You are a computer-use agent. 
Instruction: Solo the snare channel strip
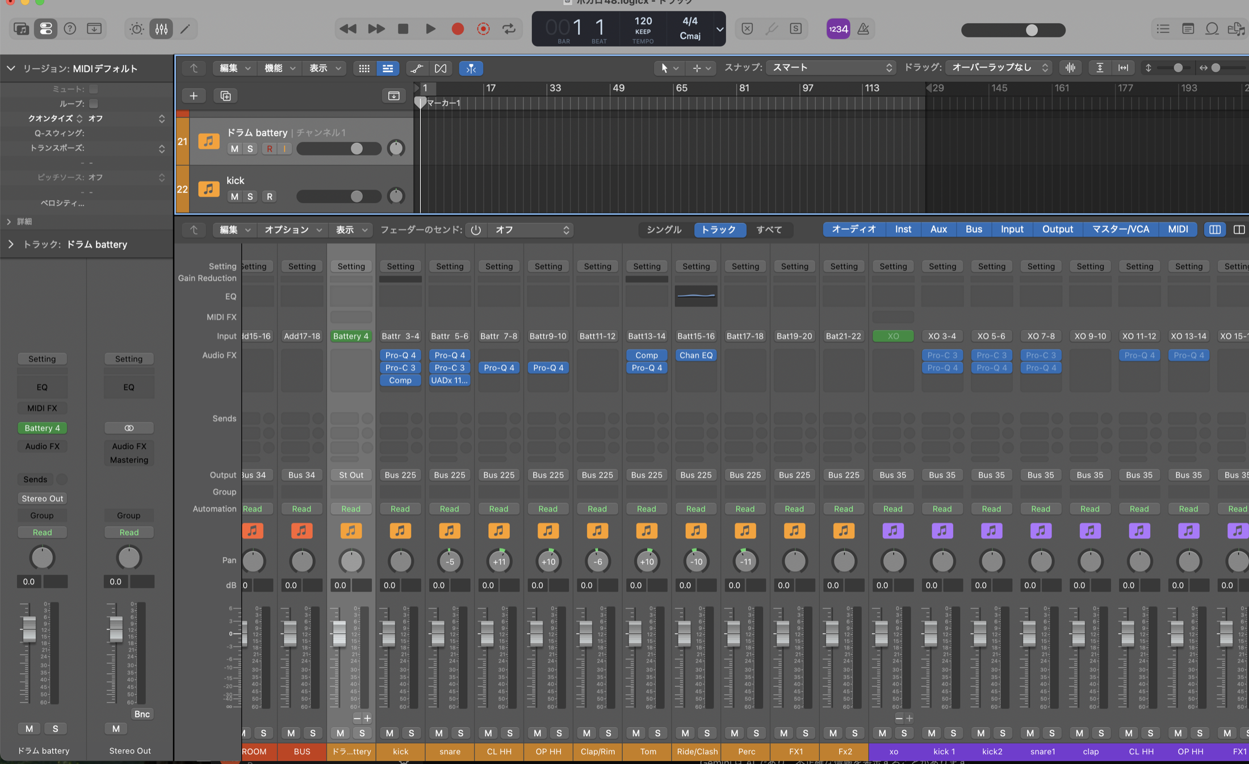coord(460,733)
